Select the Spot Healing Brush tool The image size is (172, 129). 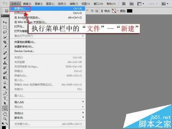point(5,53)
